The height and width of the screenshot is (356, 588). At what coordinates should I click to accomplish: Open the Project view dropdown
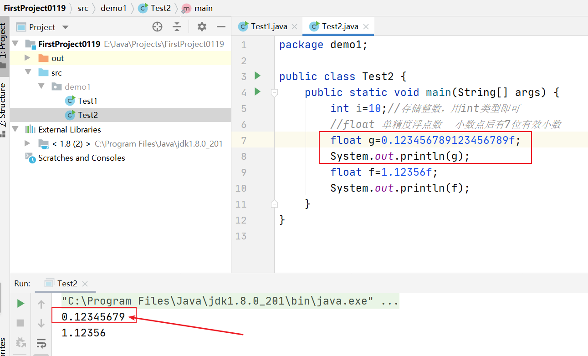pos(65,27)
